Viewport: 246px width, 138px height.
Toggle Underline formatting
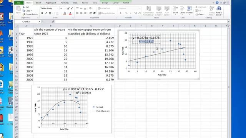pyautogui.click(x=50, y=13)
